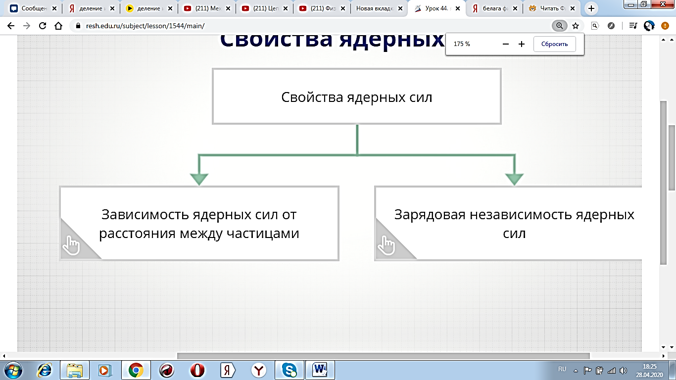Open the Chrome profile avatar

pyautogui.click(x=649, y=26)
